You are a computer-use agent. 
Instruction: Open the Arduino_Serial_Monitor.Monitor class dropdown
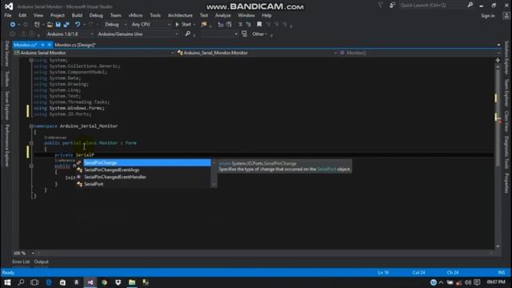pyautogui.click(x=257, y=53)
